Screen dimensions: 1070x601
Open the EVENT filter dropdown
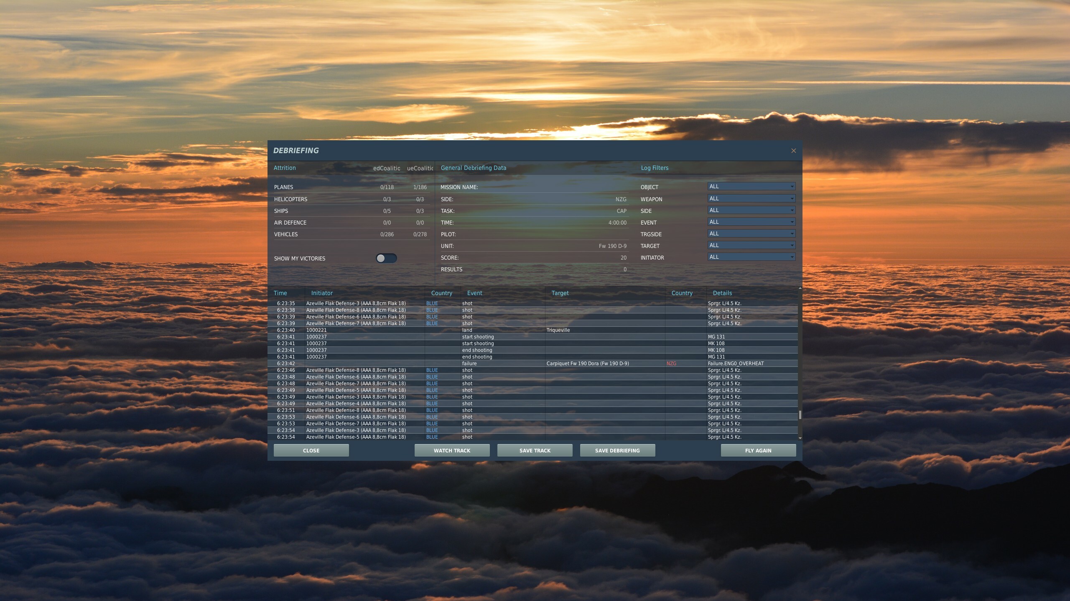(x=751, y=222)
